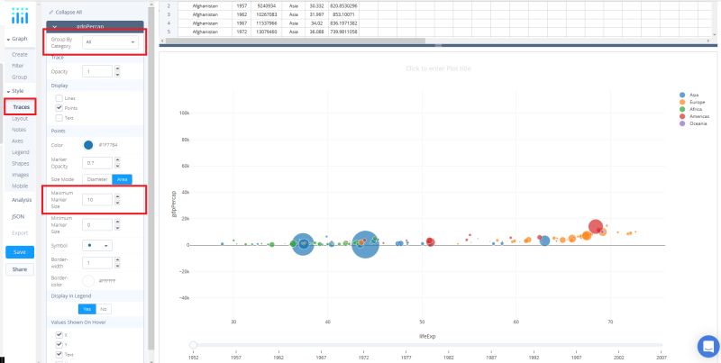Click the Maximum Marker Size input field
This screenshot has height=363, width=721.
[97, 199]
